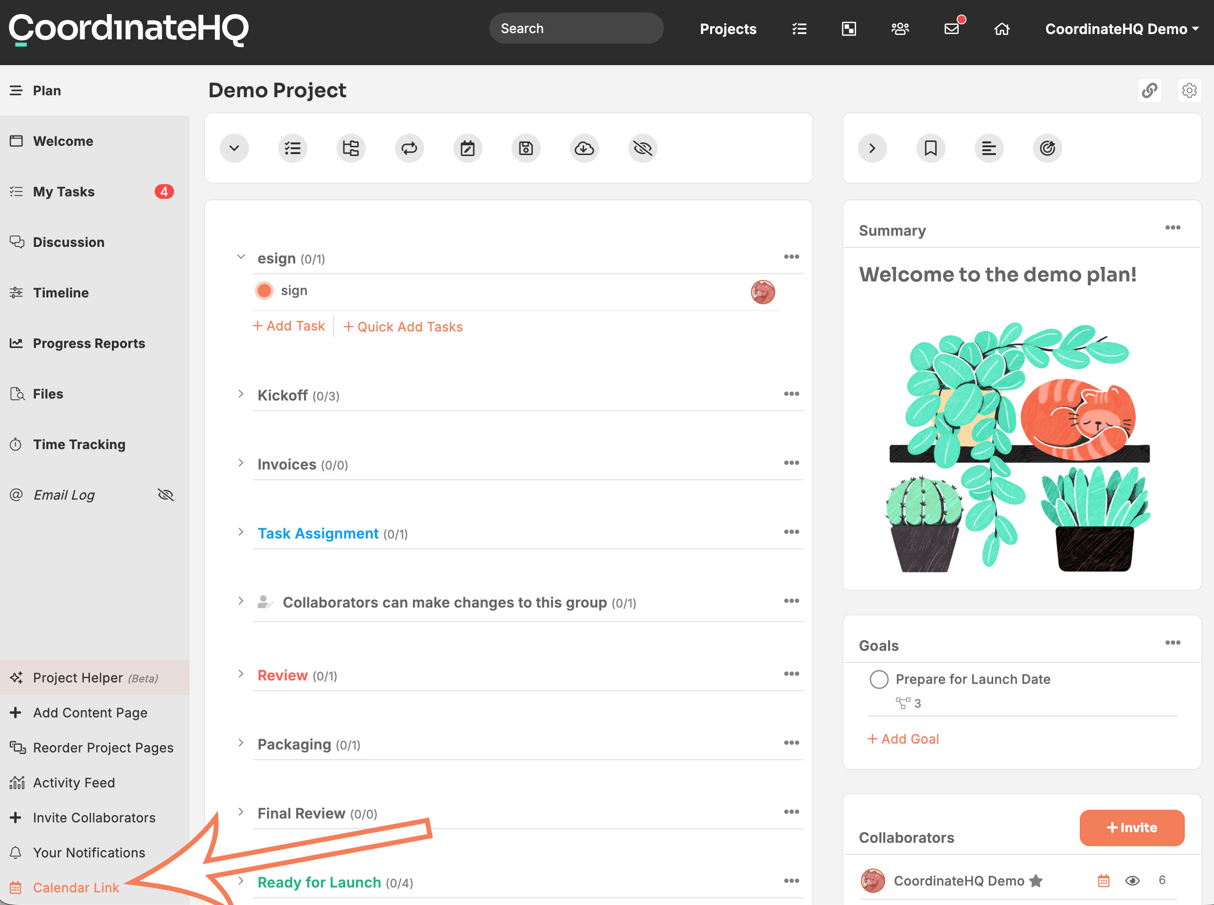Click Quick Add Tasks link
This screenshot has width=1214, height=905.
click(x=403, y=327)
